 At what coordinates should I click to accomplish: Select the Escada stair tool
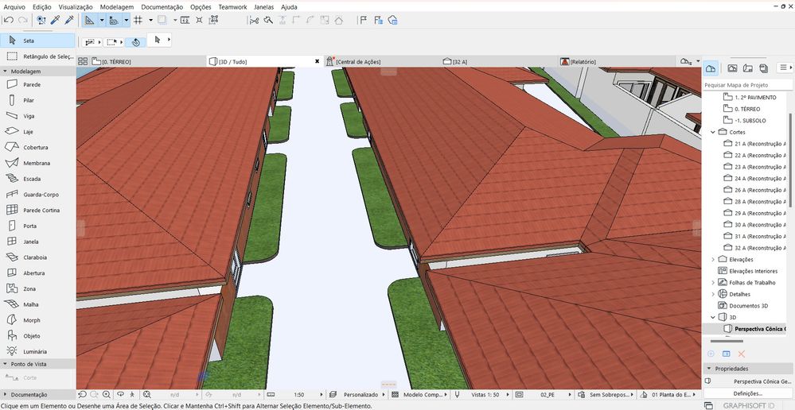pyautogui.click(x=32, y=179)
